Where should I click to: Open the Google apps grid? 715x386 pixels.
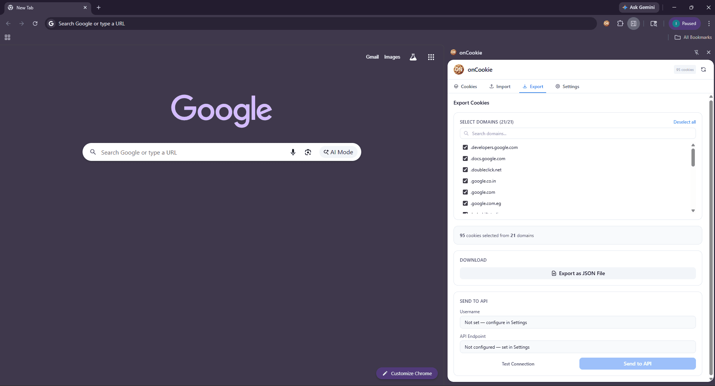tap(431, 57)
